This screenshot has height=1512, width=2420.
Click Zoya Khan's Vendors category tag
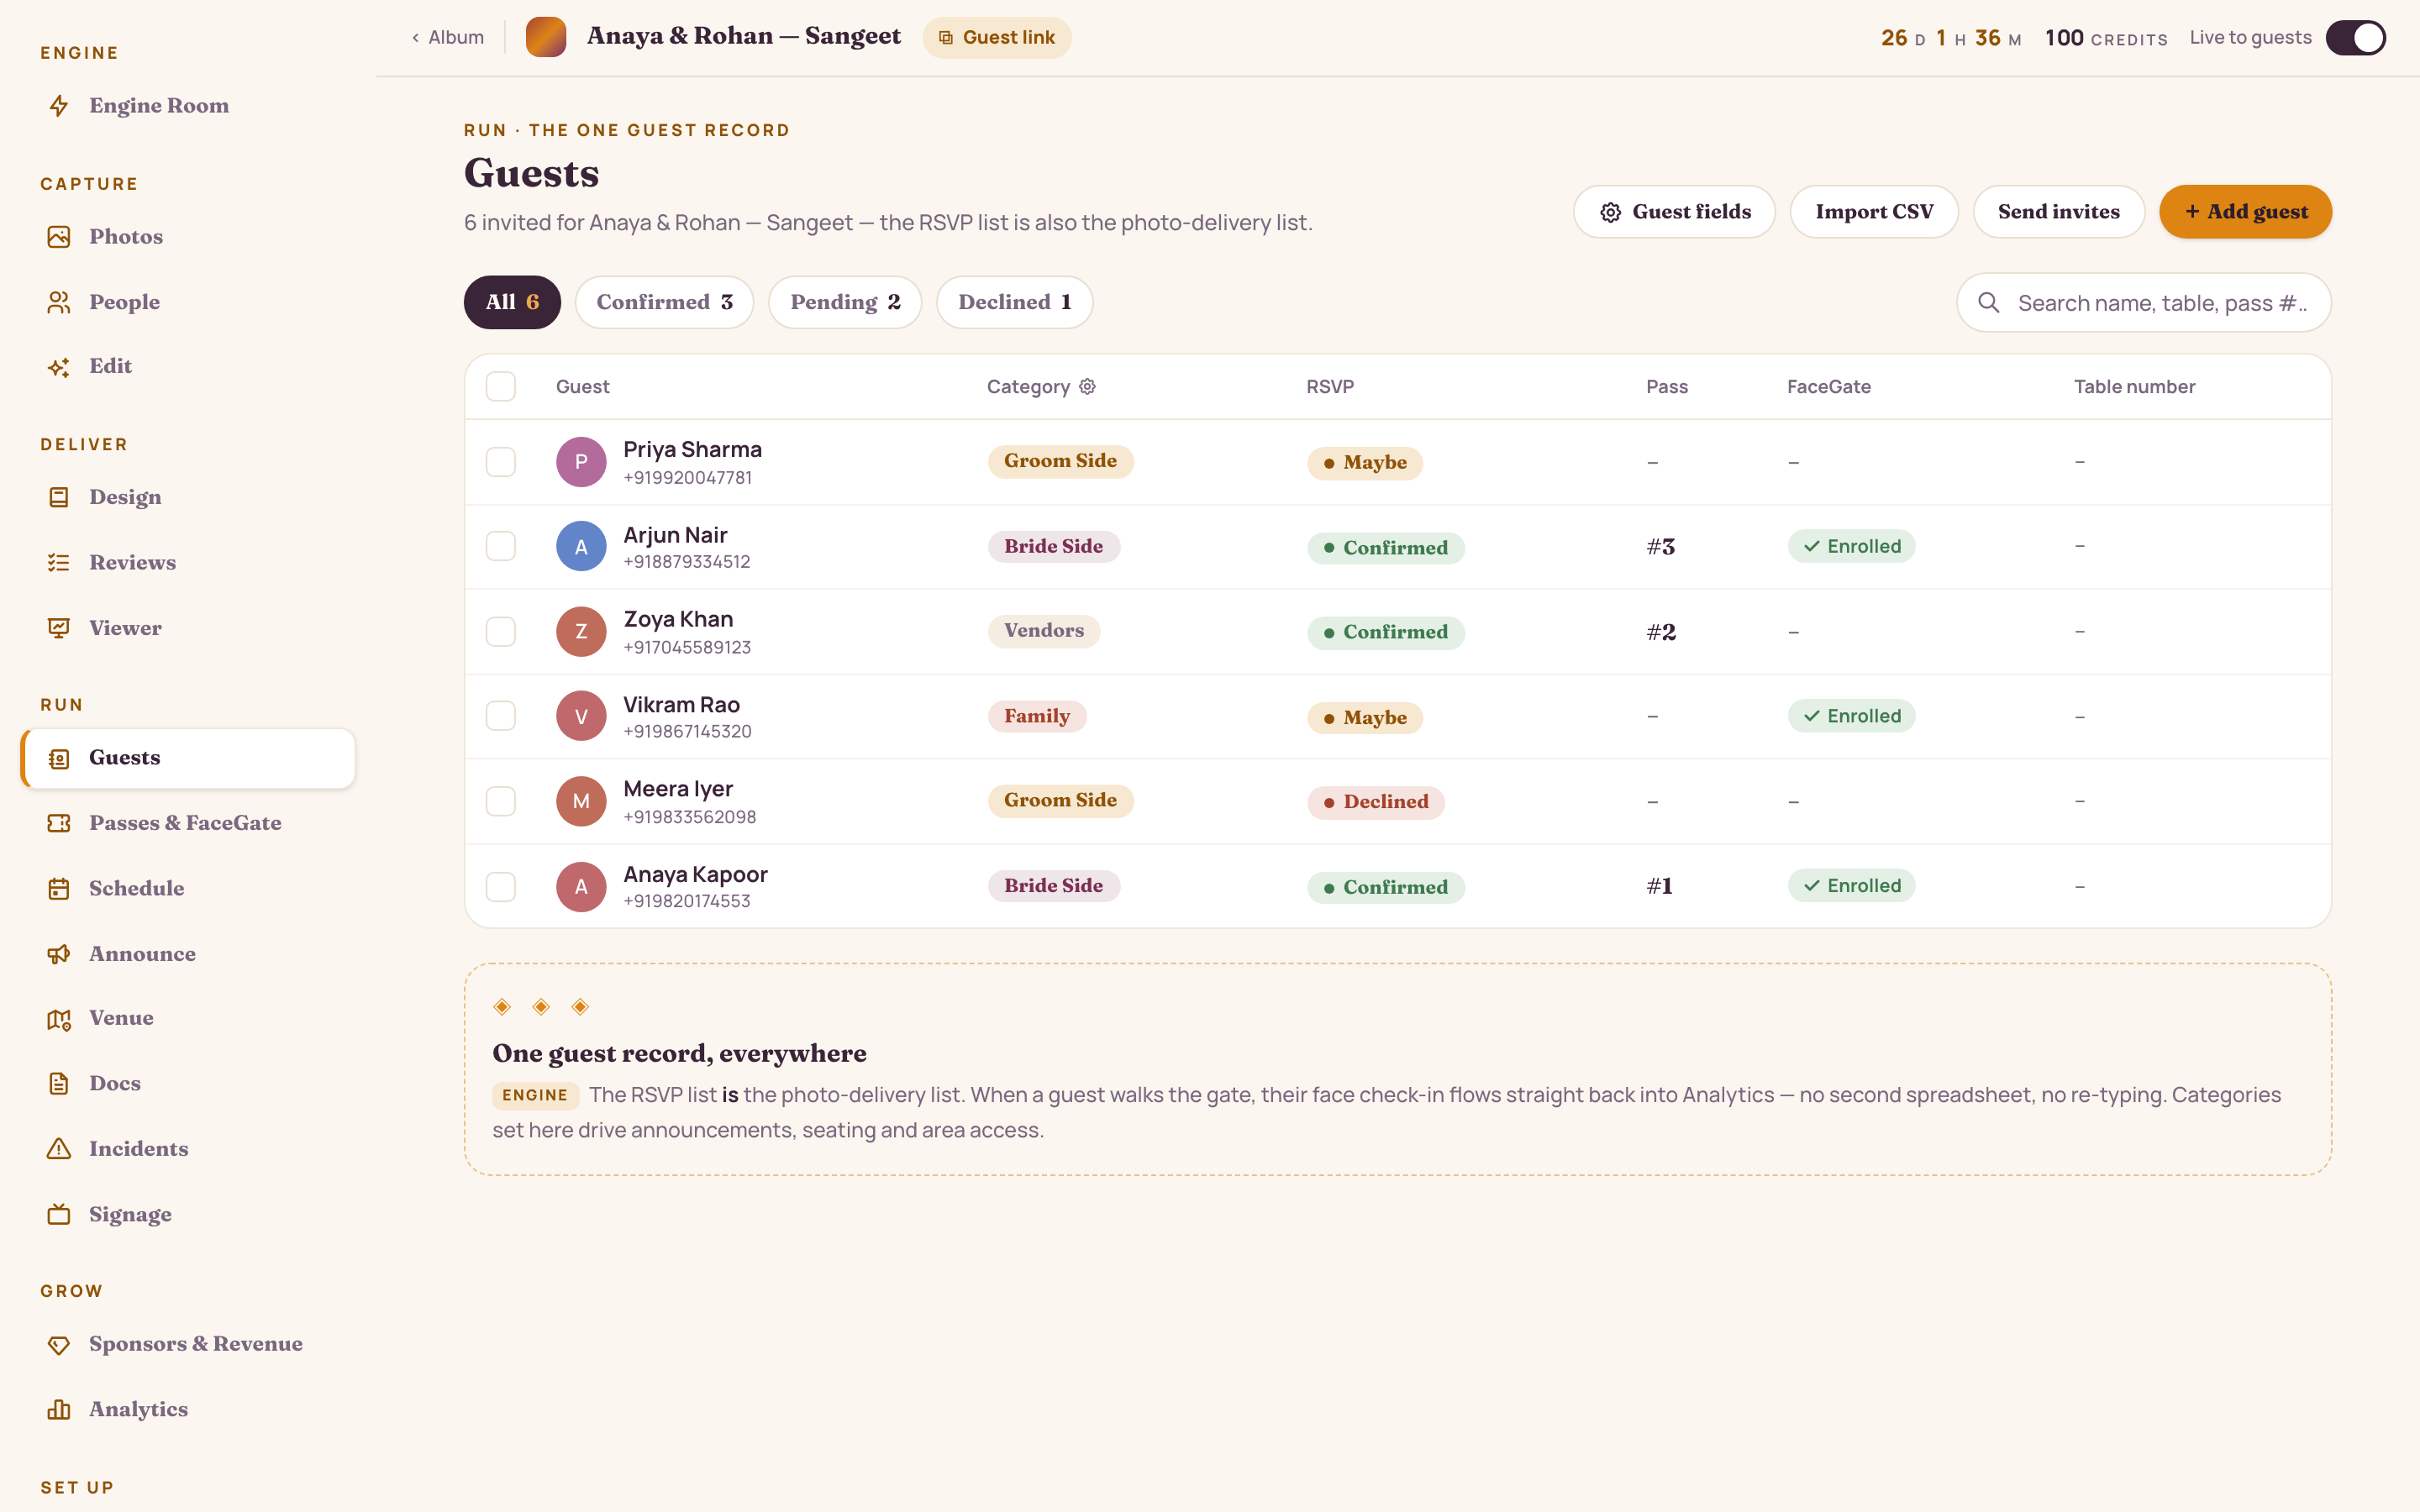coord(1044,631)
